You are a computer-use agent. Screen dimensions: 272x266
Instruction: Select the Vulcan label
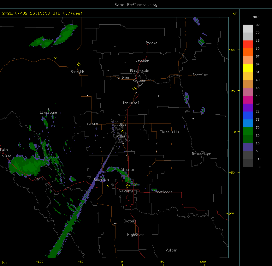(171, 250)
